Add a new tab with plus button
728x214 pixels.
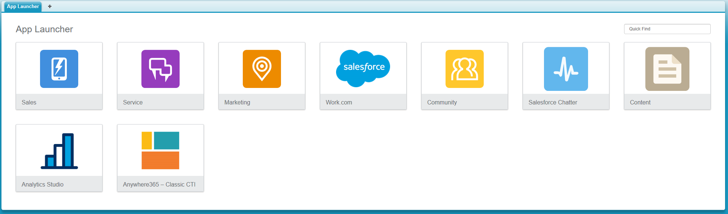pyautogui.click(x=50, y=7)
